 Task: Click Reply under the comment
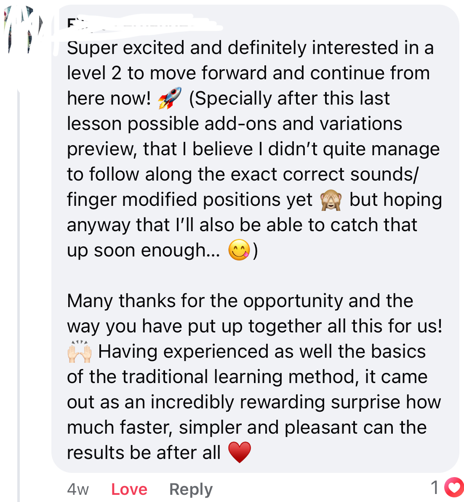tap(191, 489)
